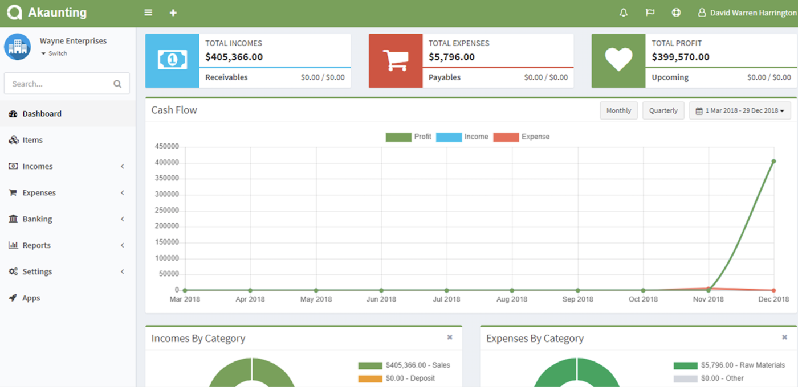The width and height of the screenshot is (798, 387).
Task: Expand the Banking menu
Action: [x=38, y=219]
